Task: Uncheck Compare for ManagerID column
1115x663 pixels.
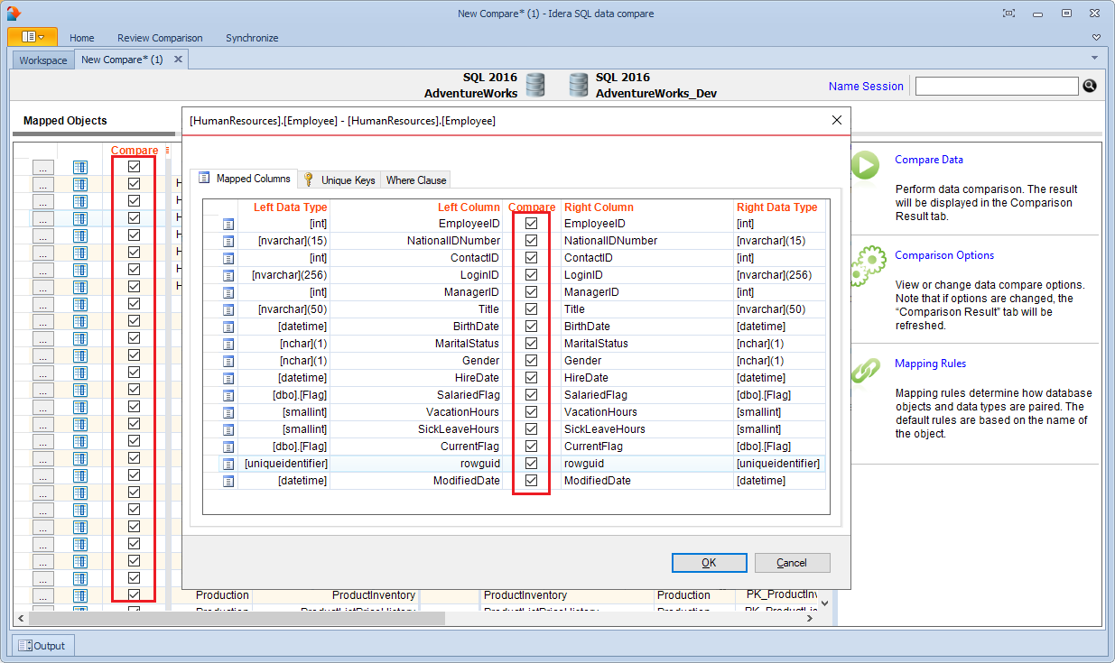Action: [x=531, y=291]
